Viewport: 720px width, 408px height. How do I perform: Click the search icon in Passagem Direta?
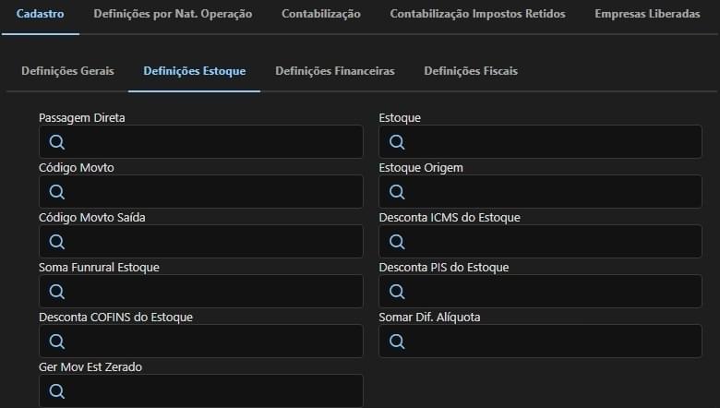point(56,142)
